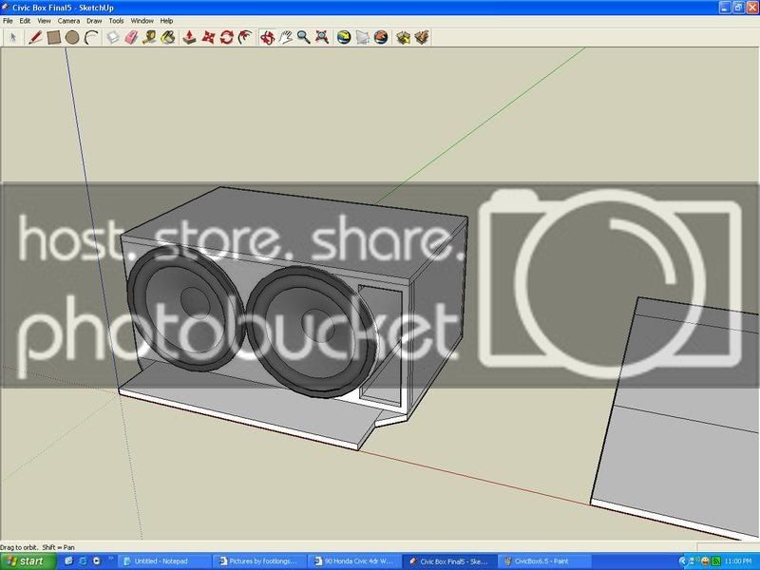Select the Rectangle drawing tool

pyautogui.click(x=54, y=37)
